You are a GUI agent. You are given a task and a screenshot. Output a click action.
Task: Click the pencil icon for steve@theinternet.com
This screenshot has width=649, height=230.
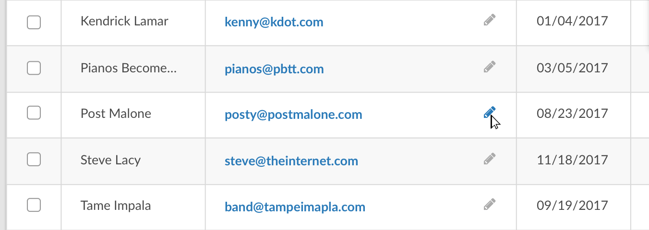[x=490, y=159]
